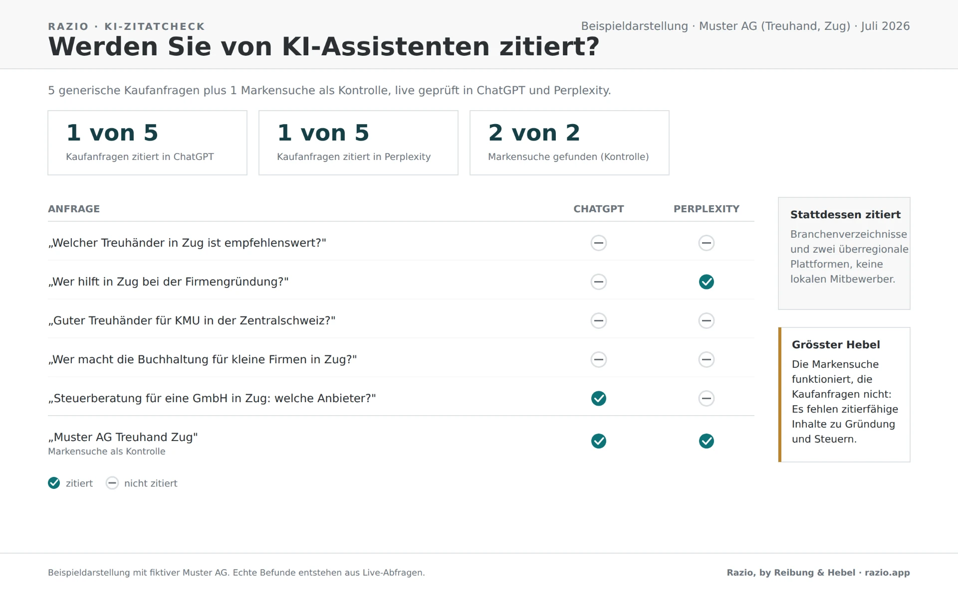Click Perplexity not-cited icon for Buchhaltung row
The width and height of the screenshot is (958, 598).
click(x=706, y=359)
